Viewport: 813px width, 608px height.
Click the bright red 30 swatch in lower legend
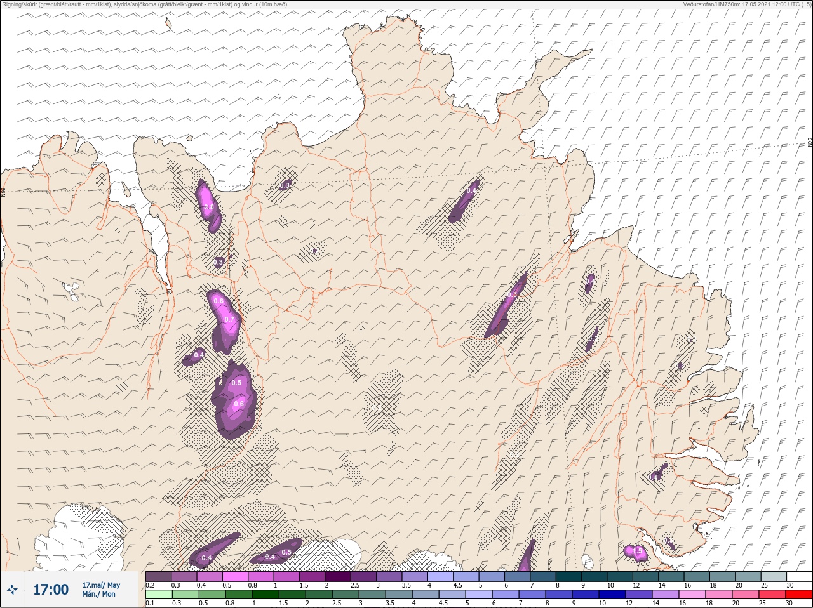[799, 595]
